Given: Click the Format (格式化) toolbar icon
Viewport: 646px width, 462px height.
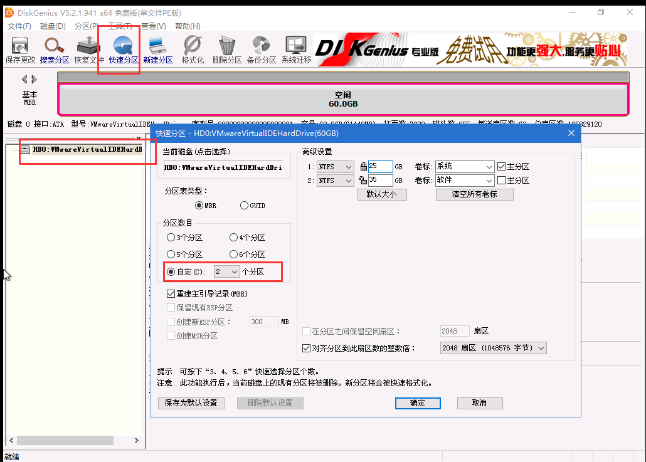Looking at the screenshot, I should pyautogui.click(x=193, y=50).
